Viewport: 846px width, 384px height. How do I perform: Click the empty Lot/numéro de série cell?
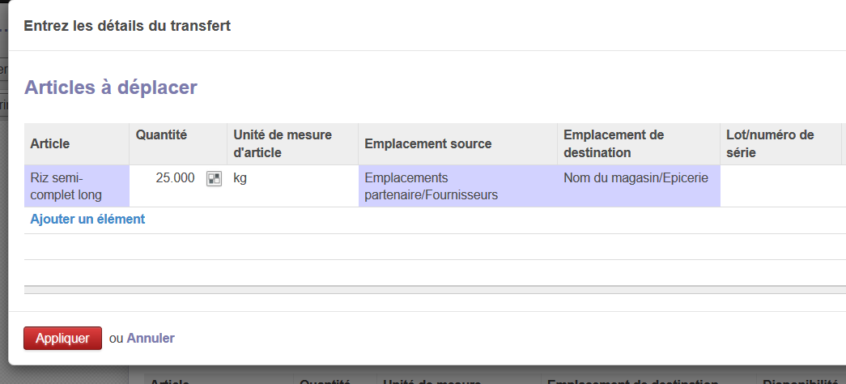tap(780, 186)
